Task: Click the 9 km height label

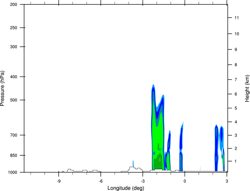Action: coord(236,50)
